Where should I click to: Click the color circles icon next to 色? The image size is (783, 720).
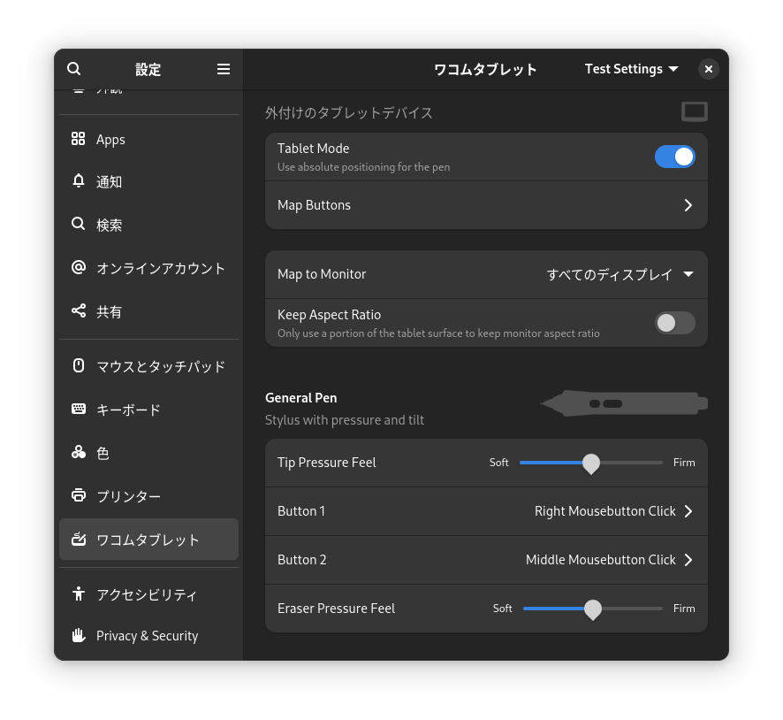pos(79,452)
